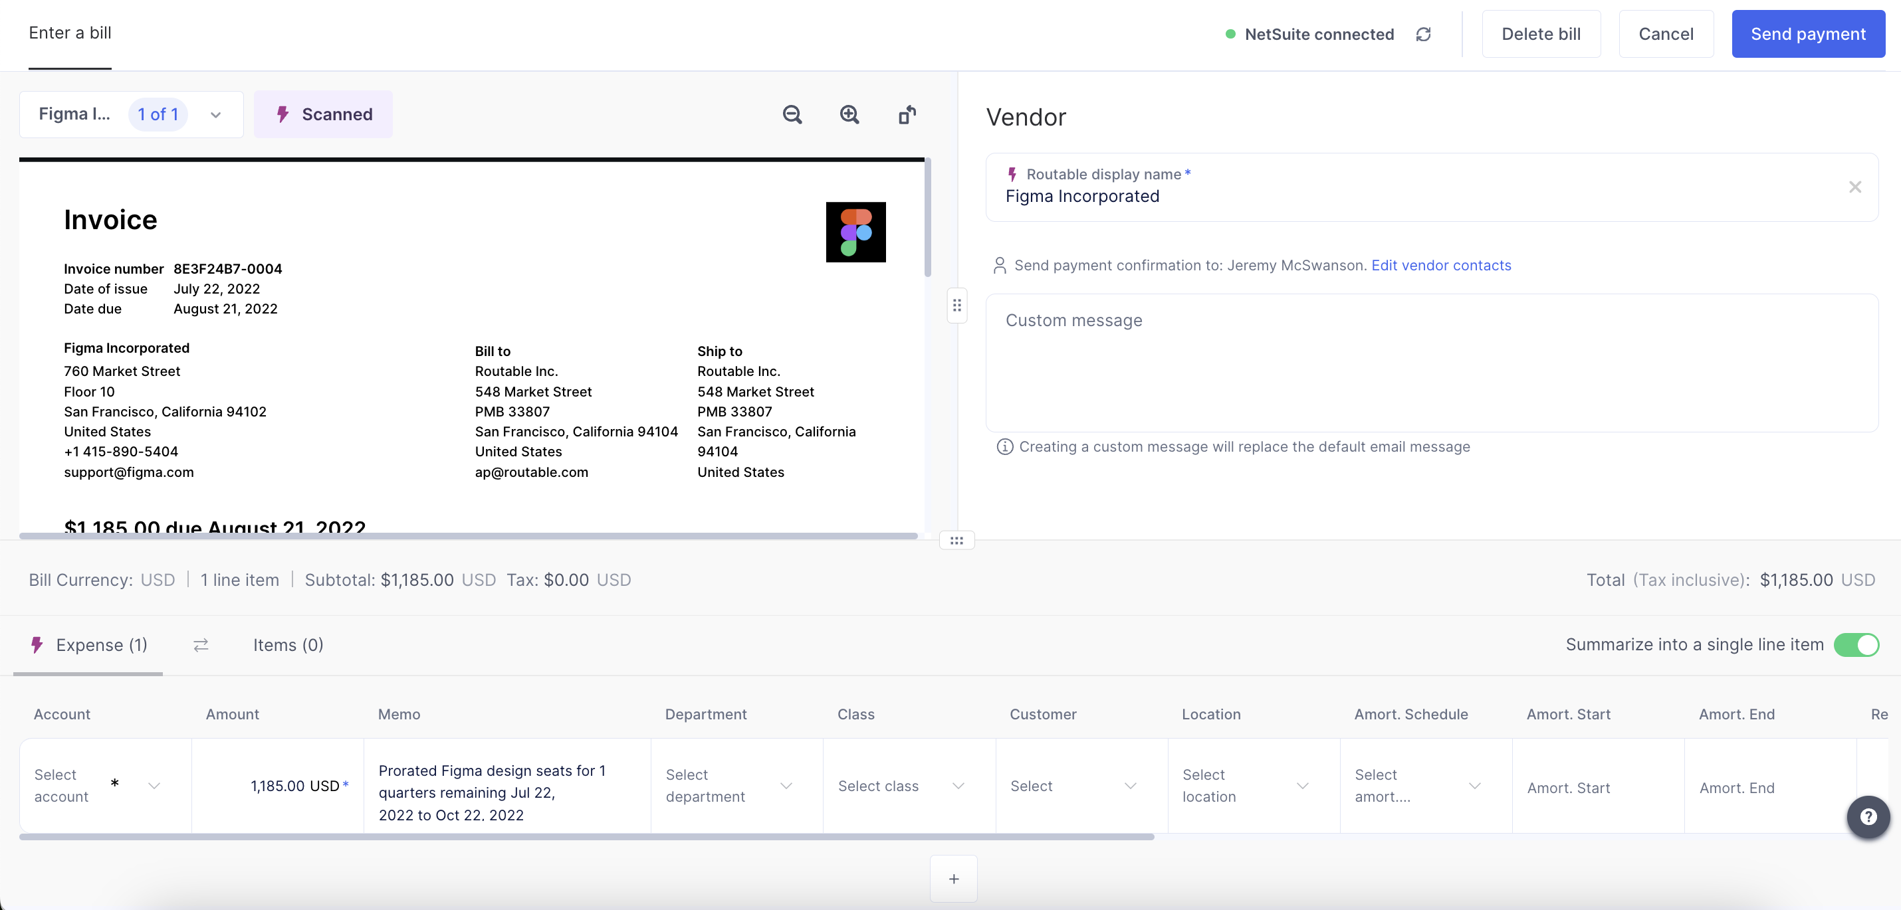
Task: Switch to the Expense (1) tab
Action: [88, 645]
